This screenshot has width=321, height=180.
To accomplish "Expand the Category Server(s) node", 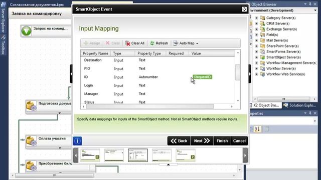I will pyautogui.click(x=256, y=18).
